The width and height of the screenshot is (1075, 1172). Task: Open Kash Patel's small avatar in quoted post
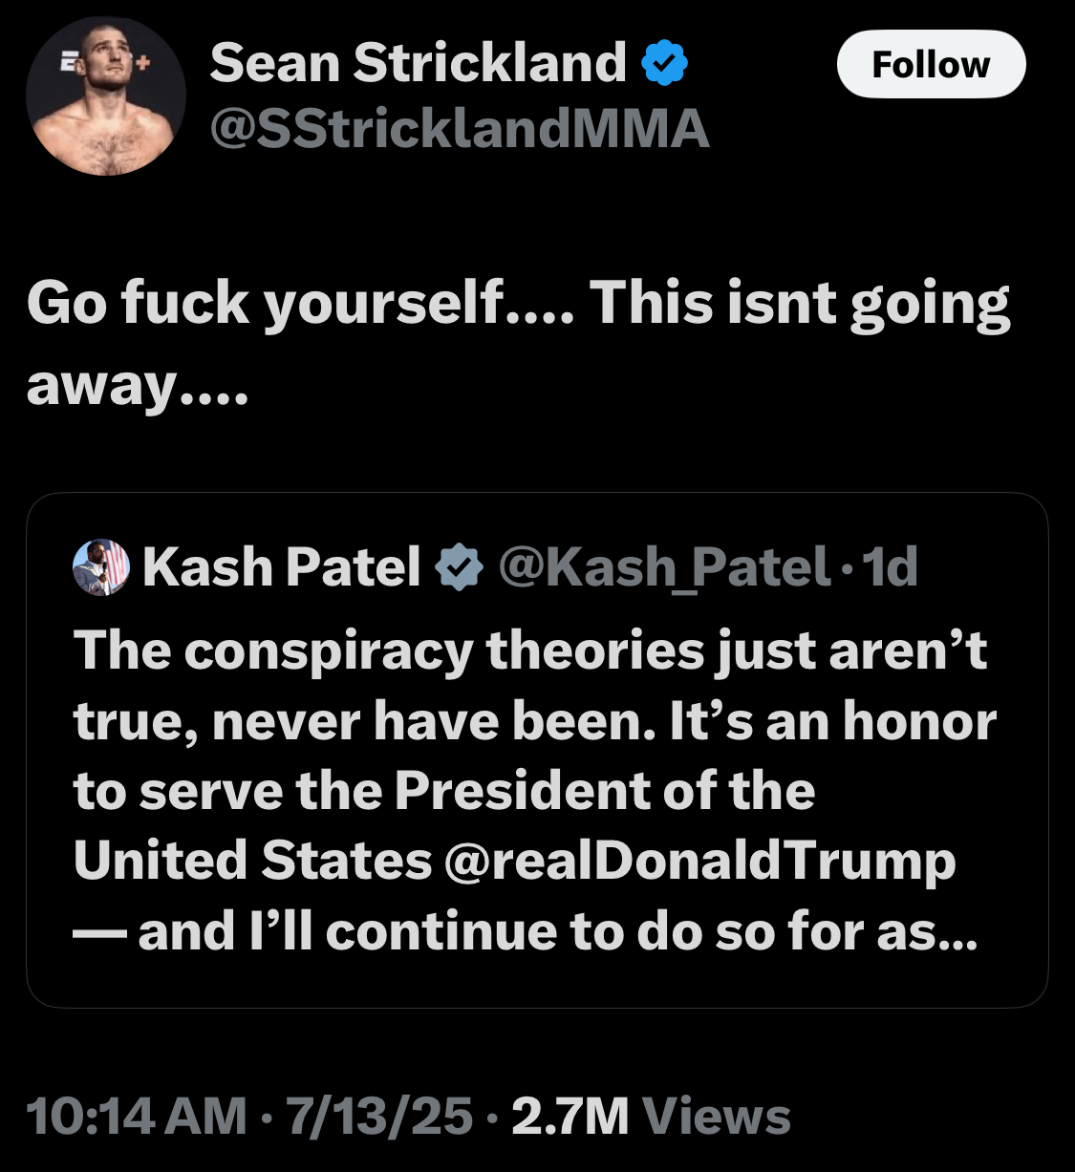(101, 566)
